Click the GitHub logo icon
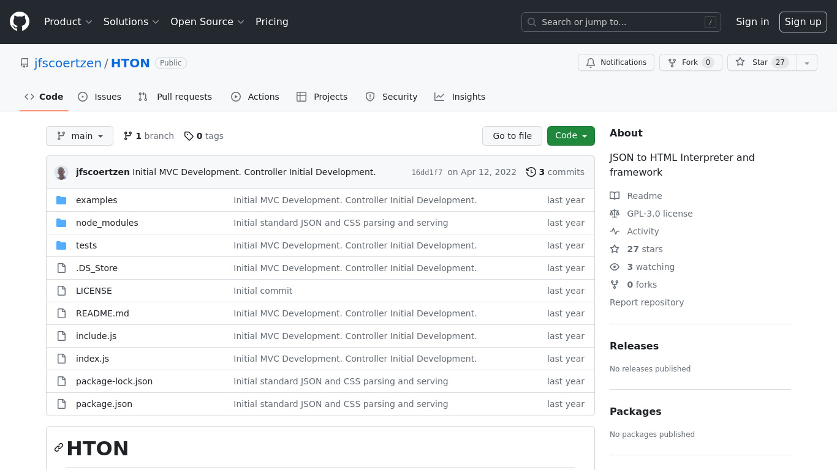Screen dimensions: 837x470 click(20, 22)
